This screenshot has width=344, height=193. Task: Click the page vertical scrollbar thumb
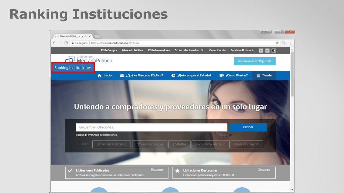292,74
